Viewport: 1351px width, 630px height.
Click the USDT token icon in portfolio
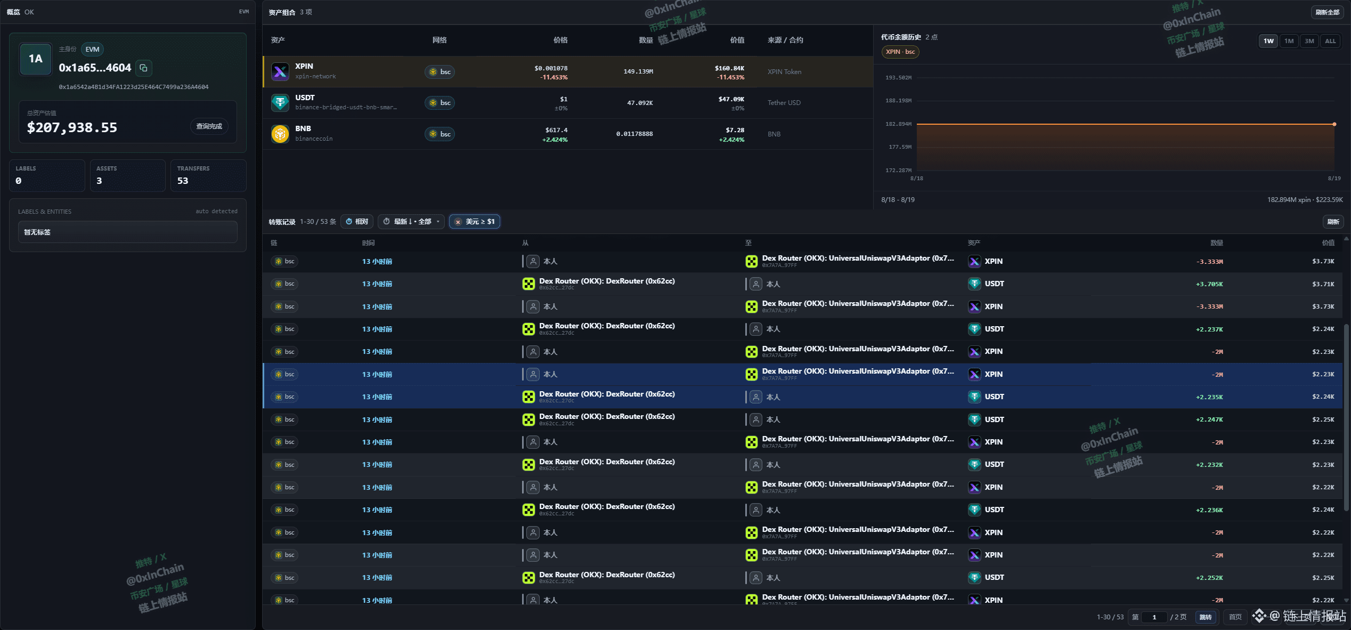(280, 102)
